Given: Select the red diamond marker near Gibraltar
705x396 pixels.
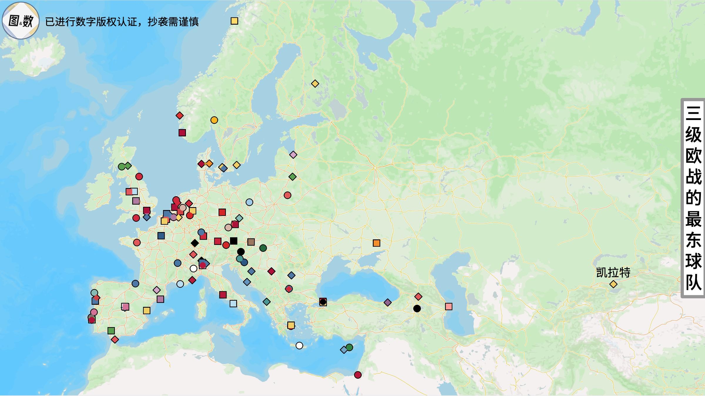Looking at the screenshot, I should pos(115,339).
